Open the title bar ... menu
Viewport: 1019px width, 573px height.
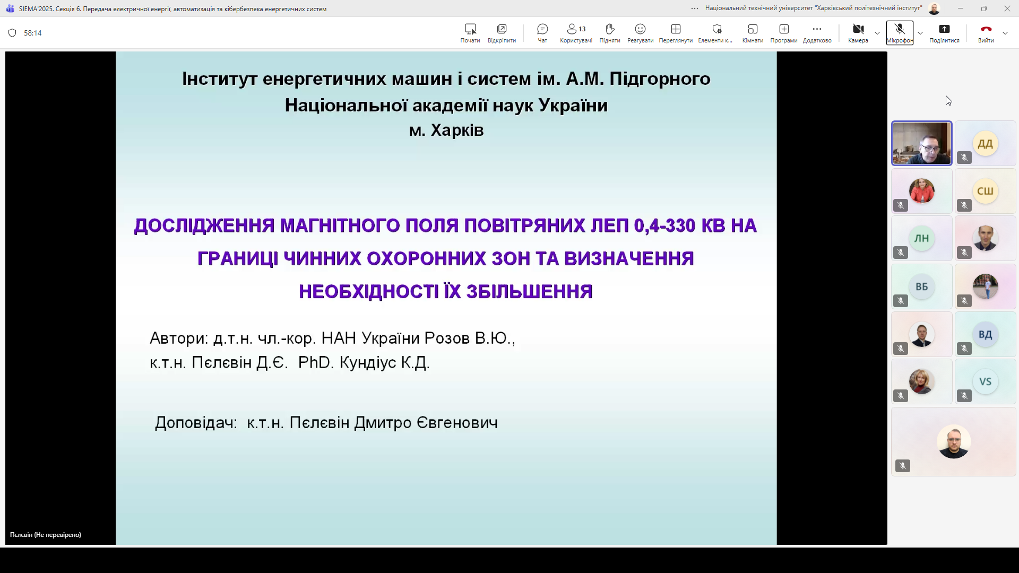[694, 8]
